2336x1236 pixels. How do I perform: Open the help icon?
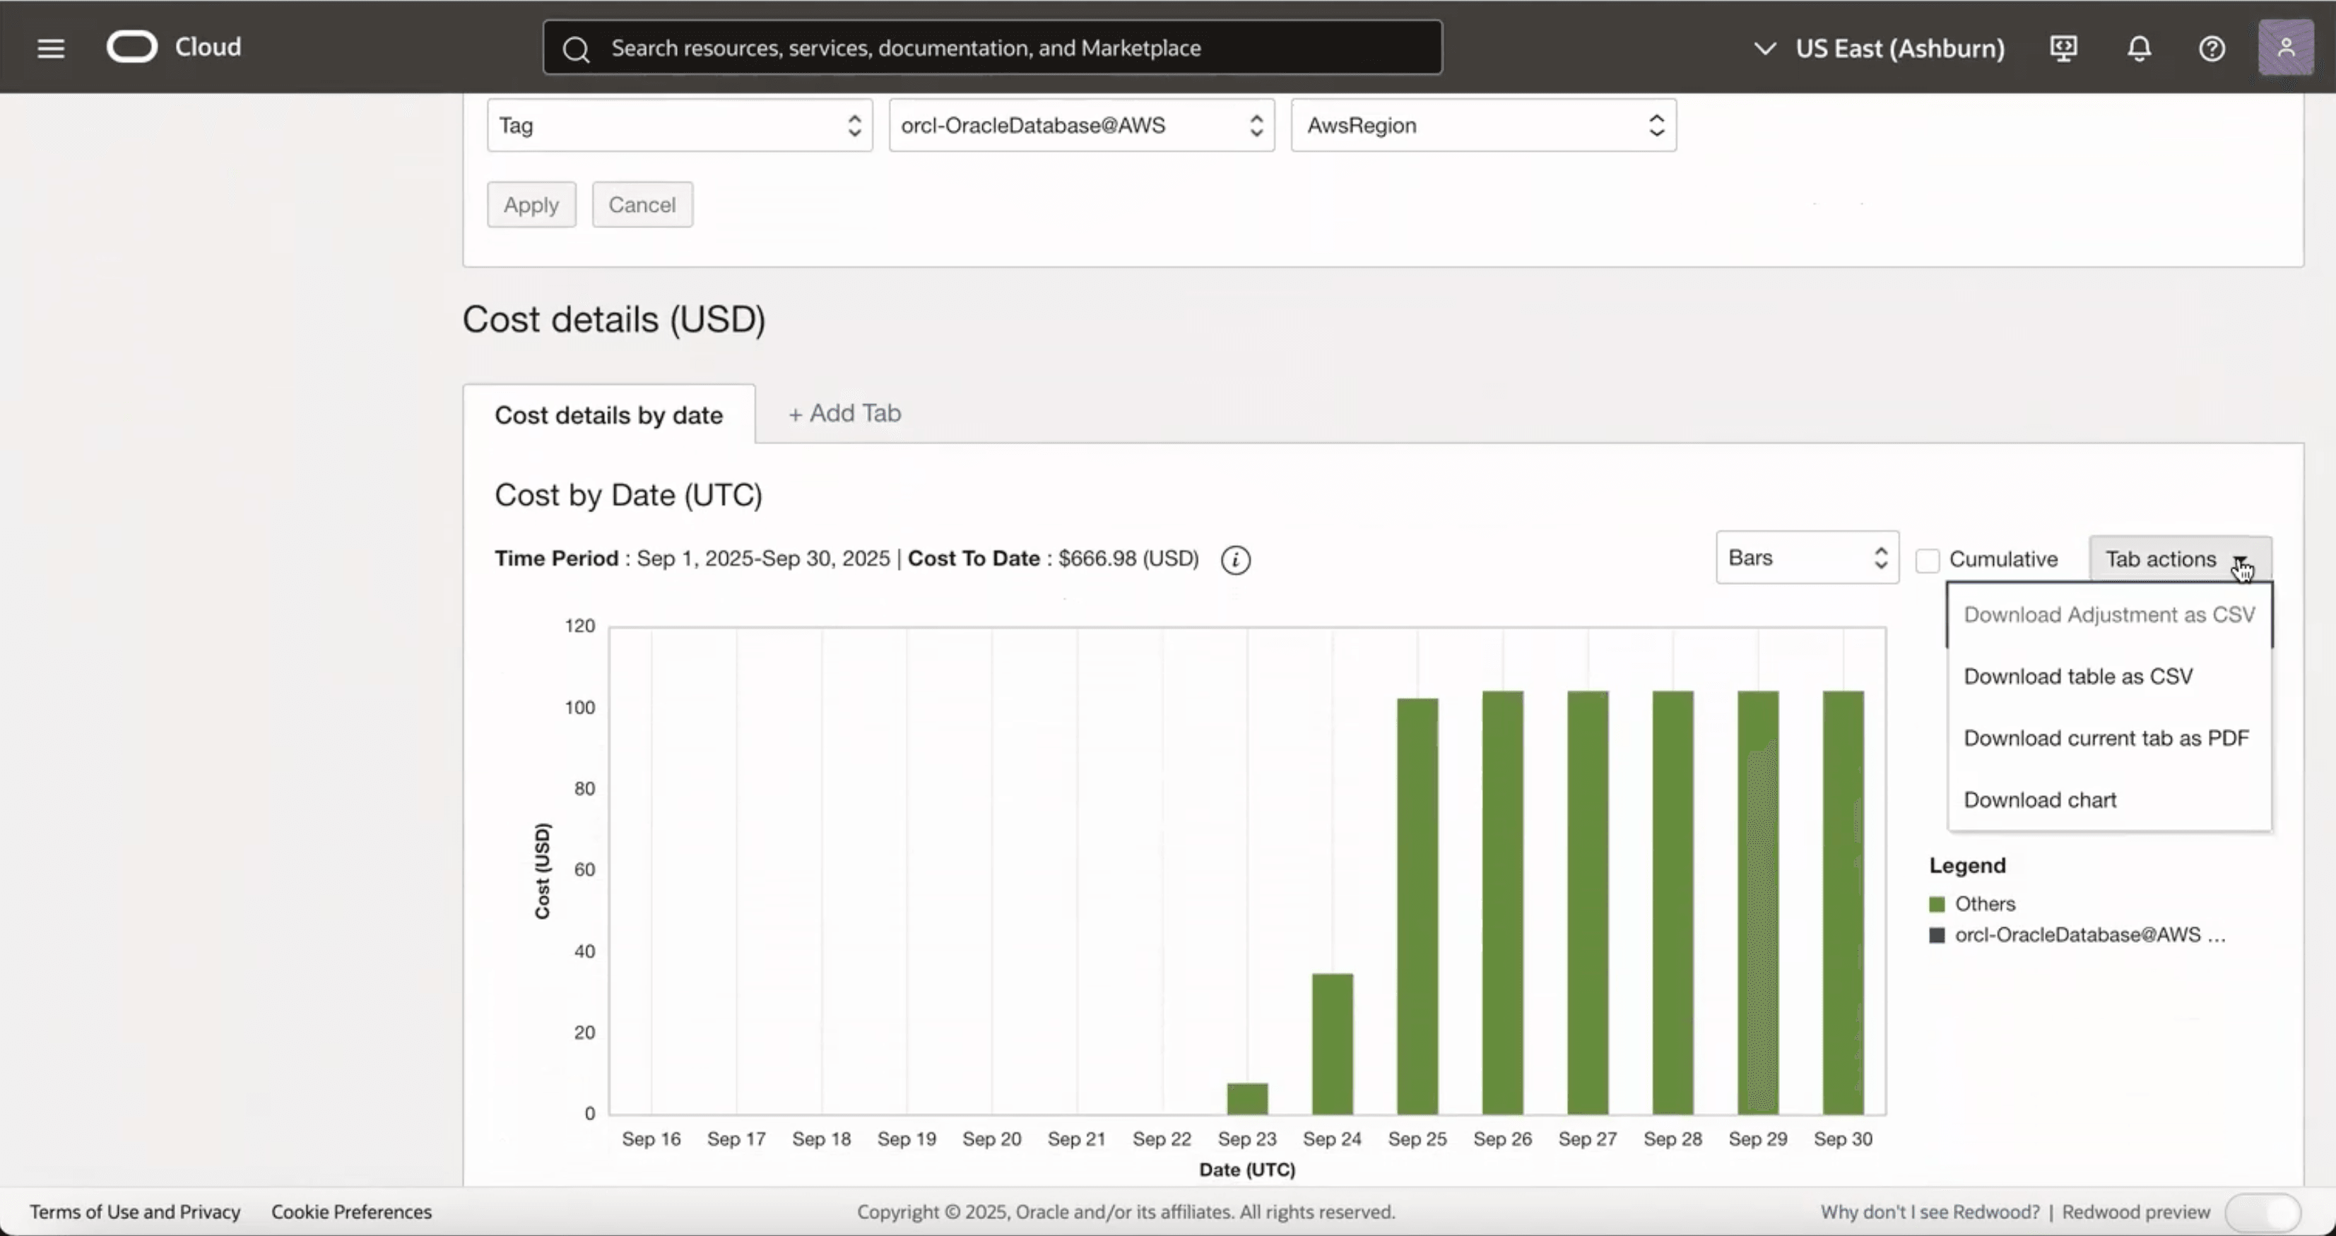(2212, 48)
